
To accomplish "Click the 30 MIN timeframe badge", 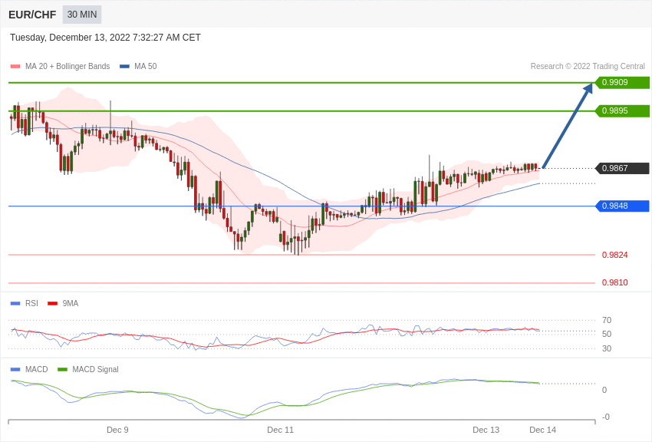I will 82,15.
